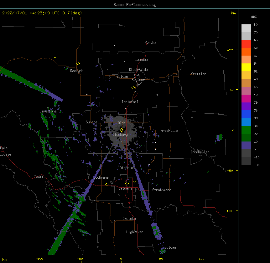Select the Innisfail label
The image size is (270, 263).
pos(130,102)
